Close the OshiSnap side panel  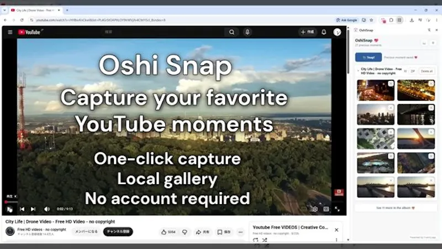[436, 30]
